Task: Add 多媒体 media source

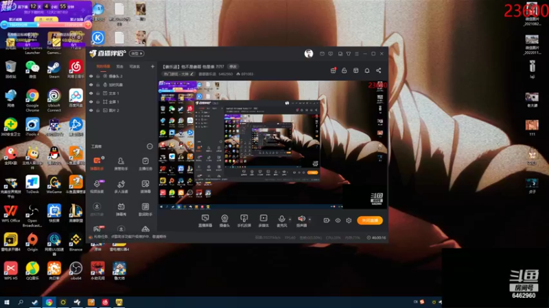Action: 264,220
